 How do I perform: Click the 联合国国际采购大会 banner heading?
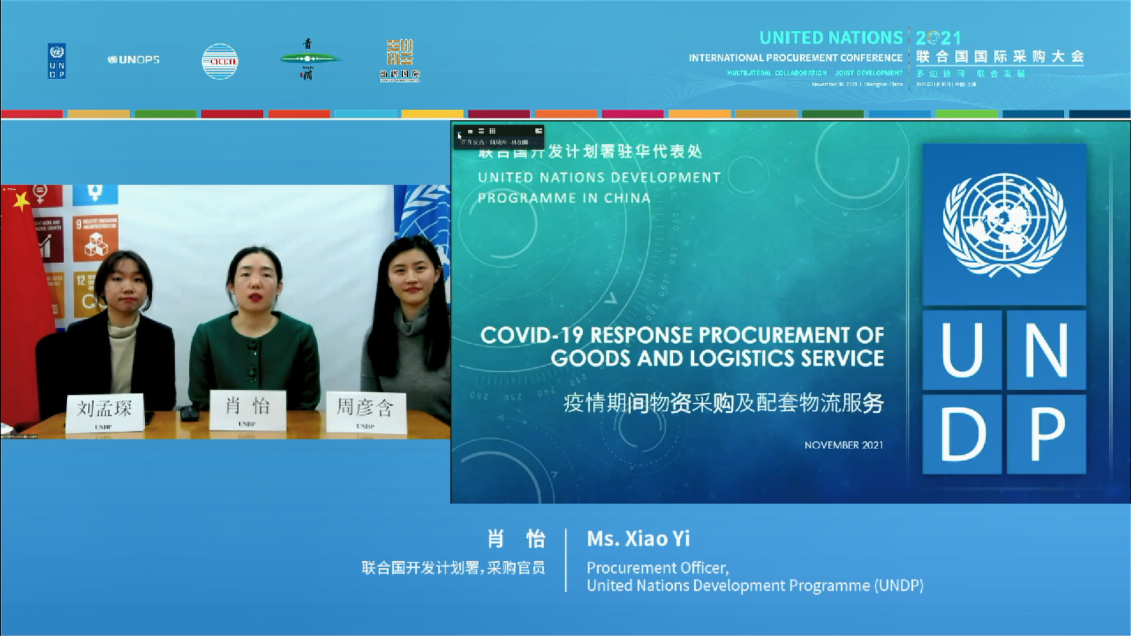pyautogui.click(x=1000, y=57)
